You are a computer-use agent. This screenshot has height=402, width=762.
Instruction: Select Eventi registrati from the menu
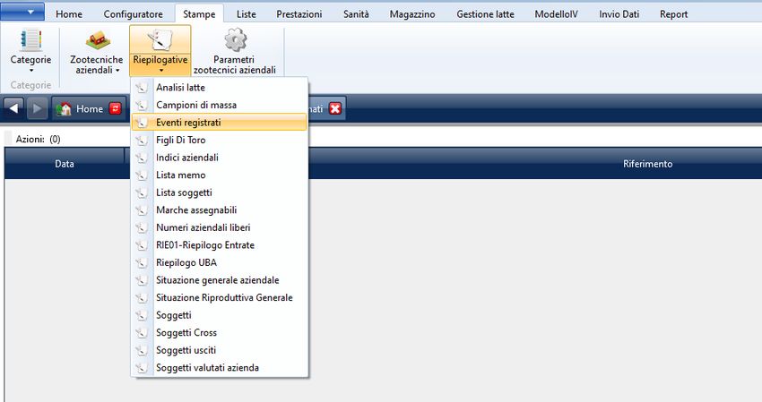pyautogui.click(x=188, y=122)
